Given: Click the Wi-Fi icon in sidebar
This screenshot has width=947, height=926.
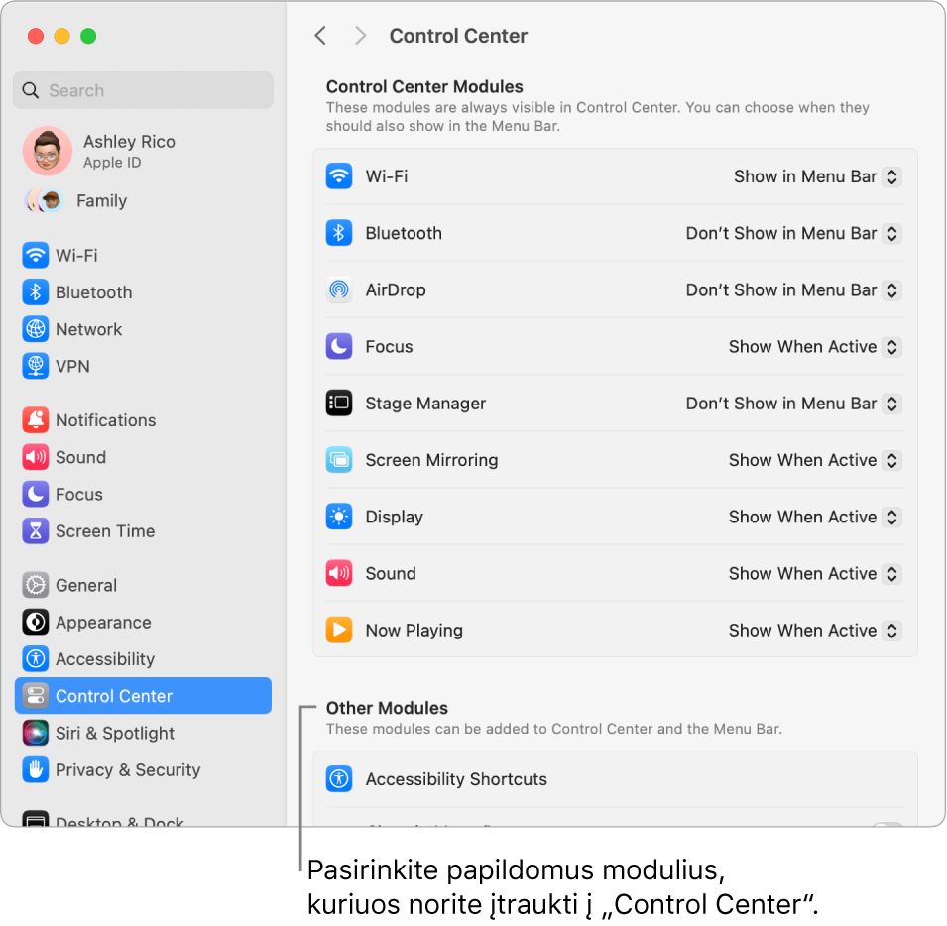Looking at the screenshot, I should pyautogui.click(x=35, y=256).
